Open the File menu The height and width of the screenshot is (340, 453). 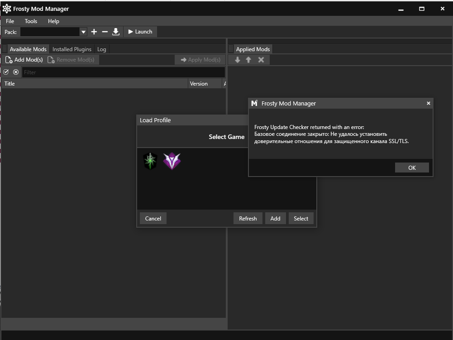click(x=10, y=21)
